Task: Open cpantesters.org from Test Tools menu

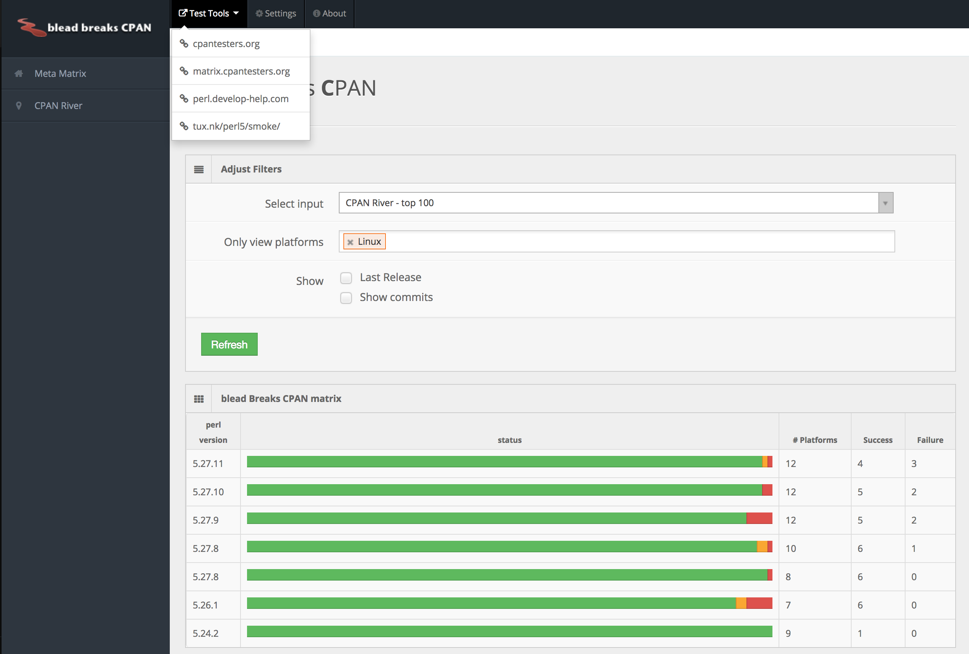Action: [x=241, y=43]
